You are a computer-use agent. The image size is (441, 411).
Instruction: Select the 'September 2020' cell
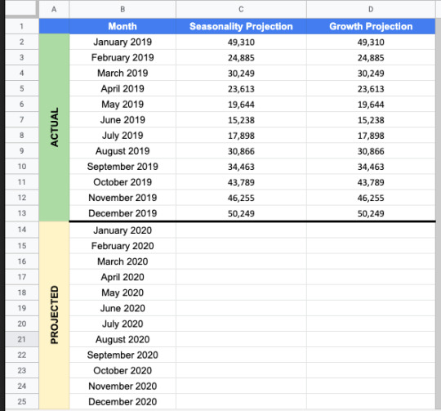coord(122,355)
